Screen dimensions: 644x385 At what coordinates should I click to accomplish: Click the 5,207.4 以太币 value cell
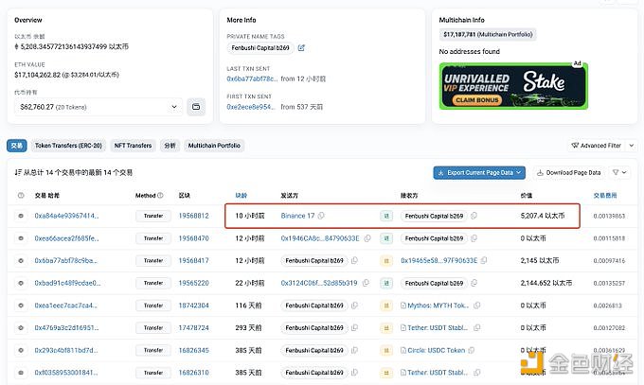(x=543, y=216)
